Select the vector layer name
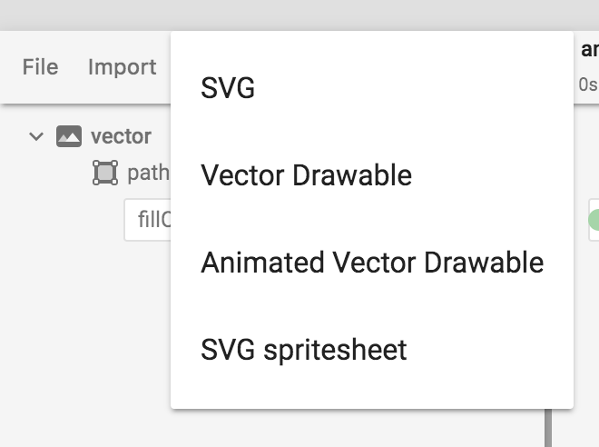Viewport: 599px width, 447px height. pos(121,136)
